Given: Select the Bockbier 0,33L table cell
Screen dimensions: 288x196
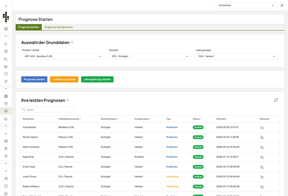Looking at the screenshot, I should pos(66,127).
